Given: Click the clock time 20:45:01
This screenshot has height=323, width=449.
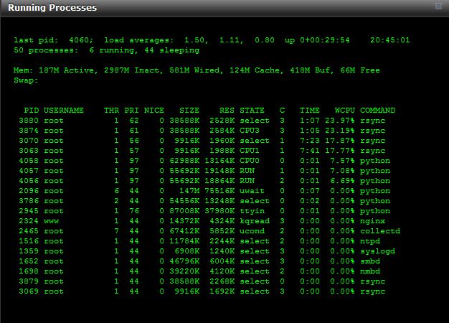Looking at the screenshot, I should coord(389,40).
